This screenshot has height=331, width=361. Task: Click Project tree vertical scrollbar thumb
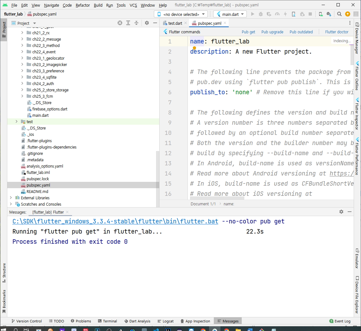157,179
